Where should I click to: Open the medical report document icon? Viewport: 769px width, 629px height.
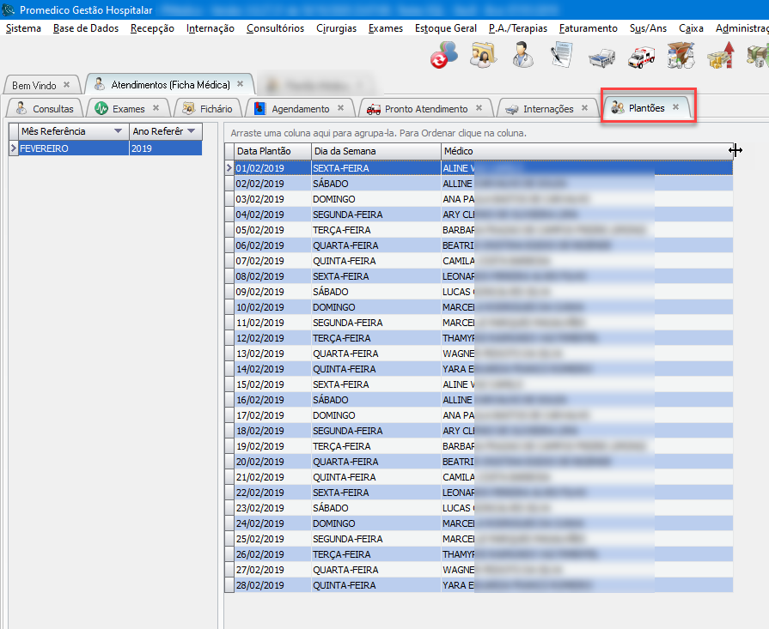561,57
